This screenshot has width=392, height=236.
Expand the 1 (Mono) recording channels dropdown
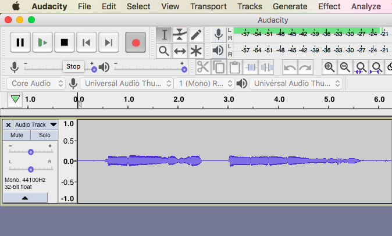click(x=204, y=83)
